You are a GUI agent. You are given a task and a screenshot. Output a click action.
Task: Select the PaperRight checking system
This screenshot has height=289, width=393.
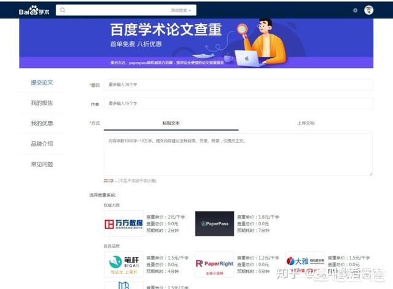(214, 264)
